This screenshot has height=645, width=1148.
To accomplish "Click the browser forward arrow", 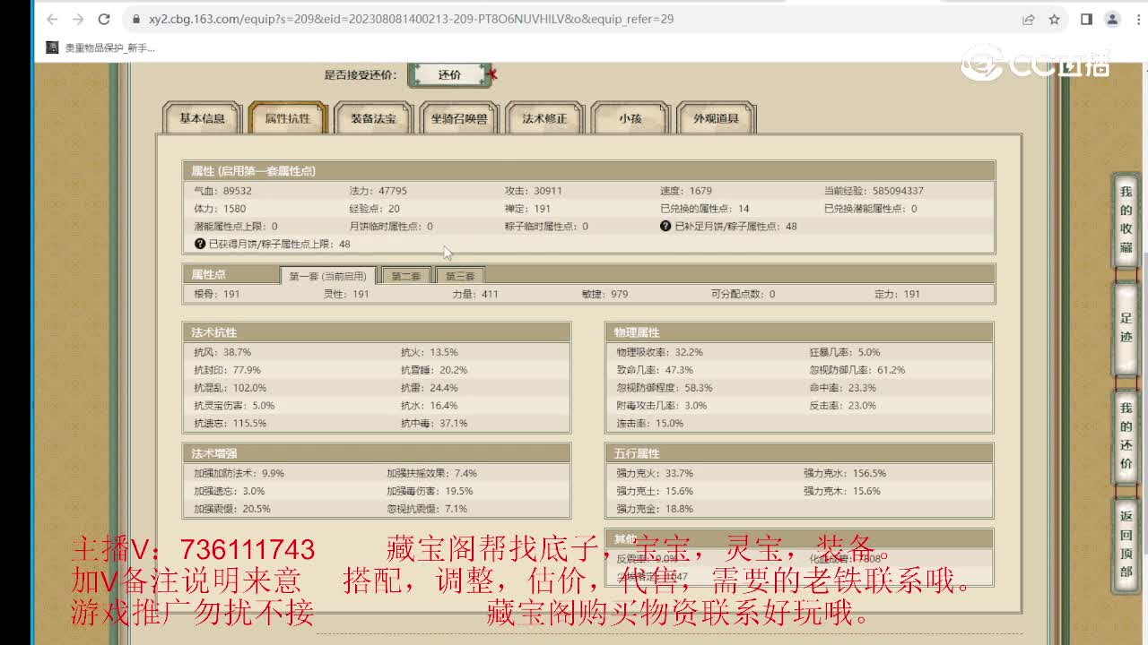I will pyautogui.click(x=78, y=18).
